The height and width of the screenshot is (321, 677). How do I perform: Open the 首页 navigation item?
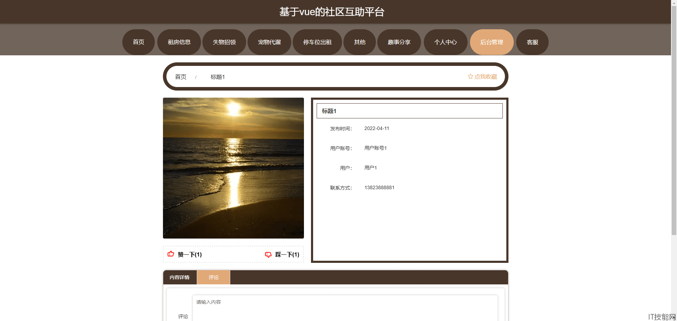coord(138,42)
